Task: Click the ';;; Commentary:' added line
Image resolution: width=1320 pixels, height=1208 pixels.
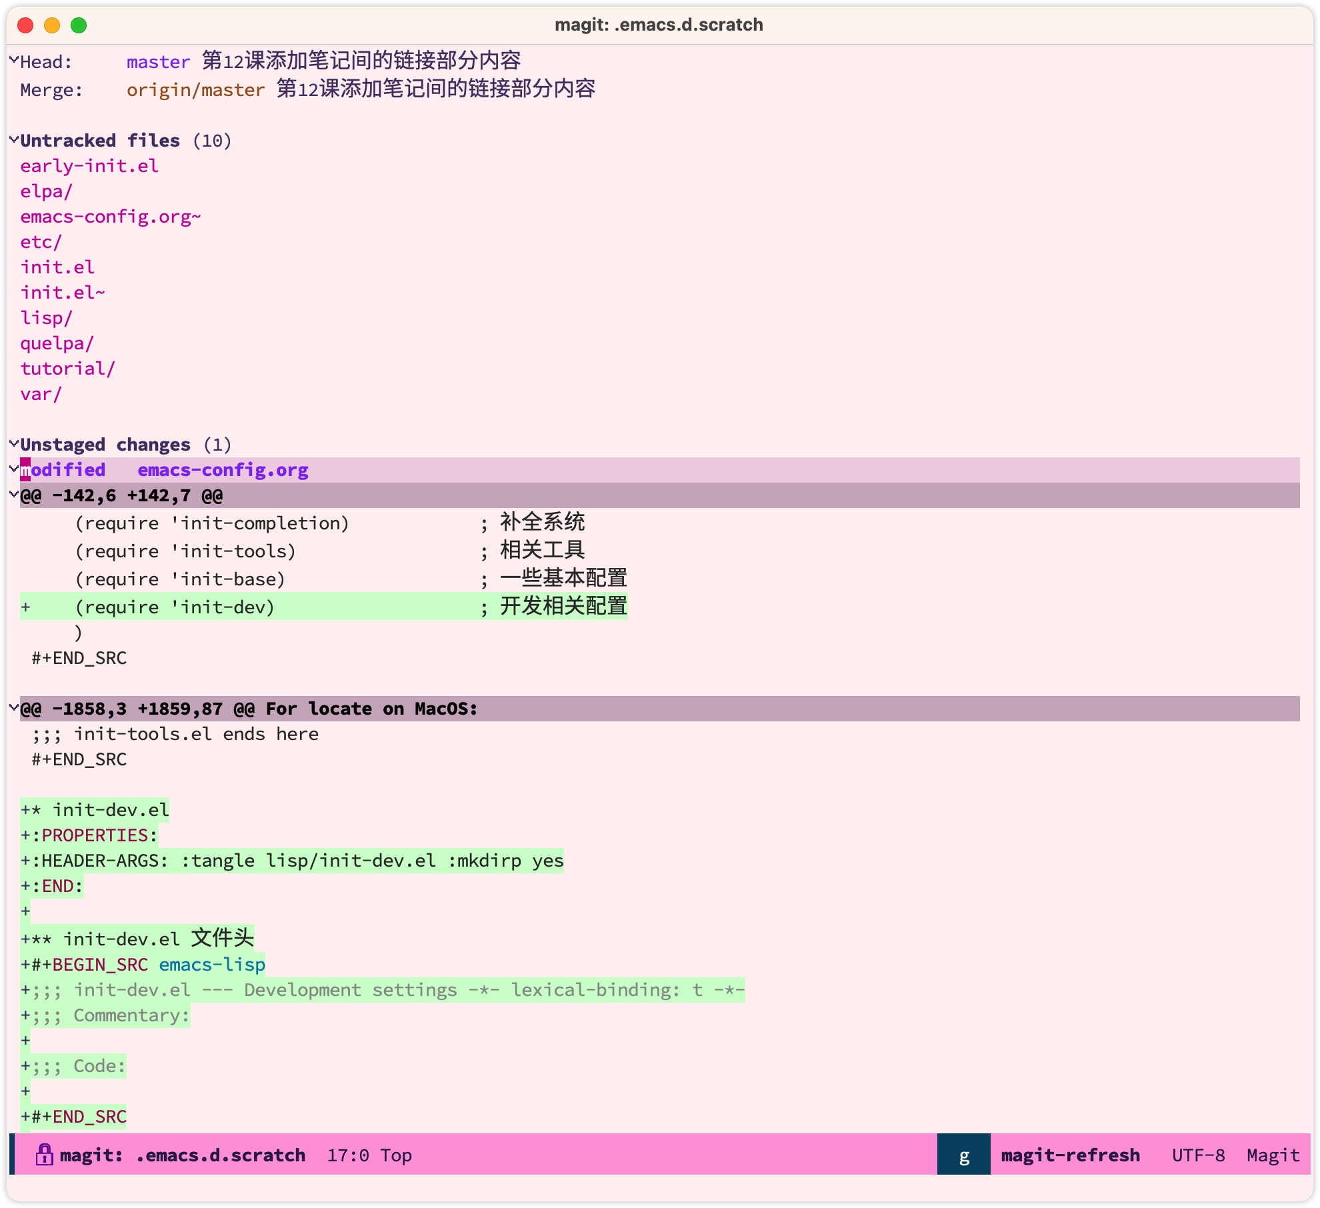Action: pos(105,1015)
